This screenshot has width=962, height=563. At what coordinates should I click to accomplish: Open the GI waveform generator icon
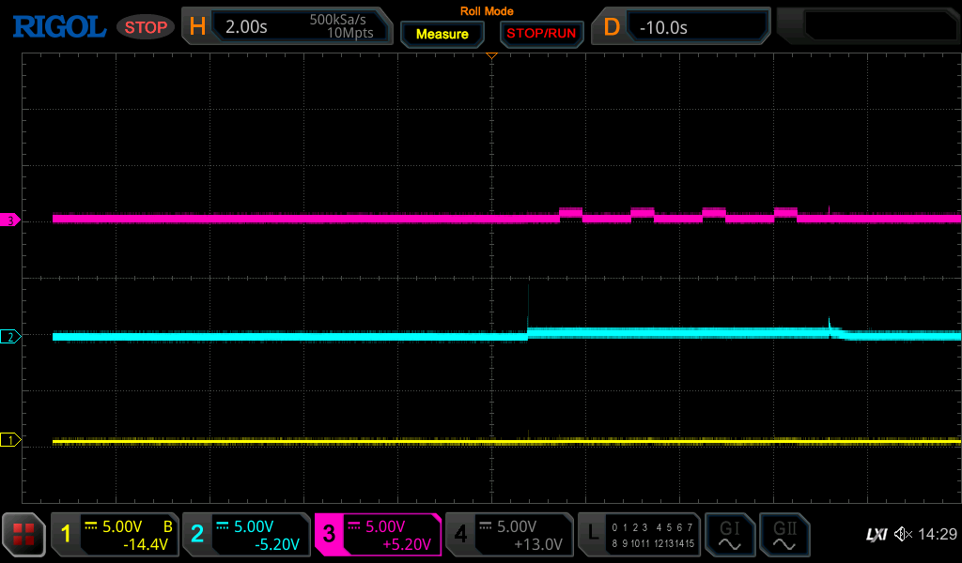tap(729, 534)
